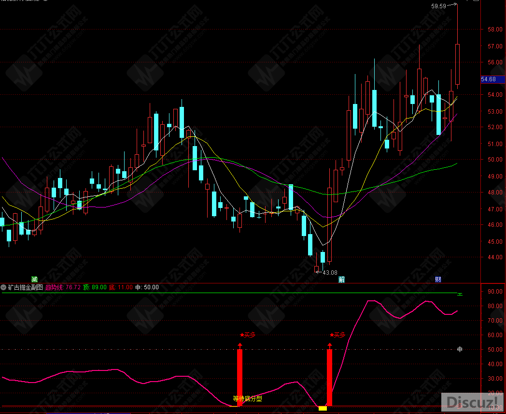Select the 趋势线 78.72 value label
Viewport: 506px width, 414px height.
(63, 287)
